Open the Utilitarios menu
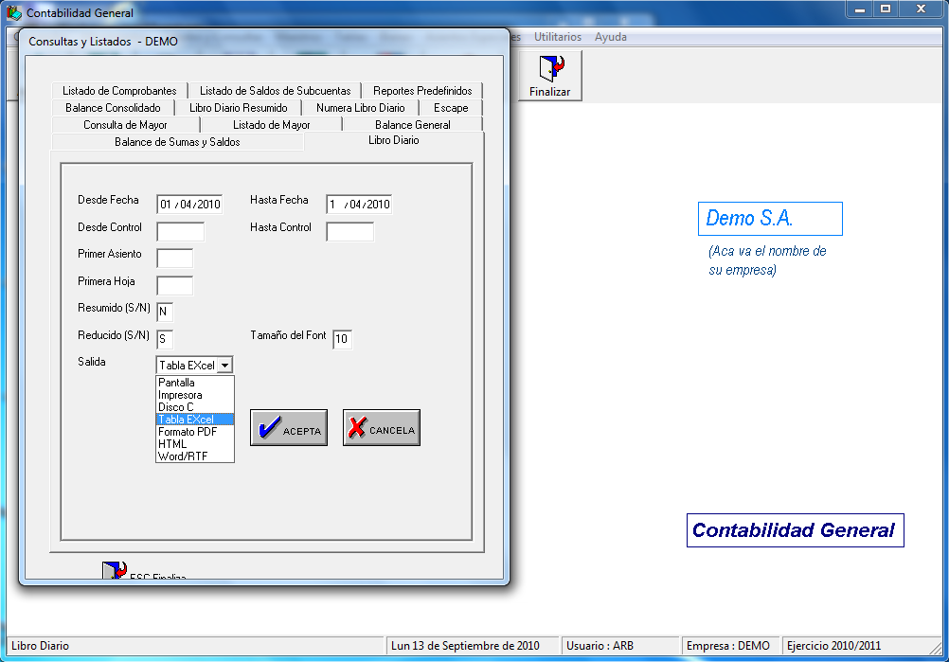The image size is (949, 662). (x=558, y=37)
